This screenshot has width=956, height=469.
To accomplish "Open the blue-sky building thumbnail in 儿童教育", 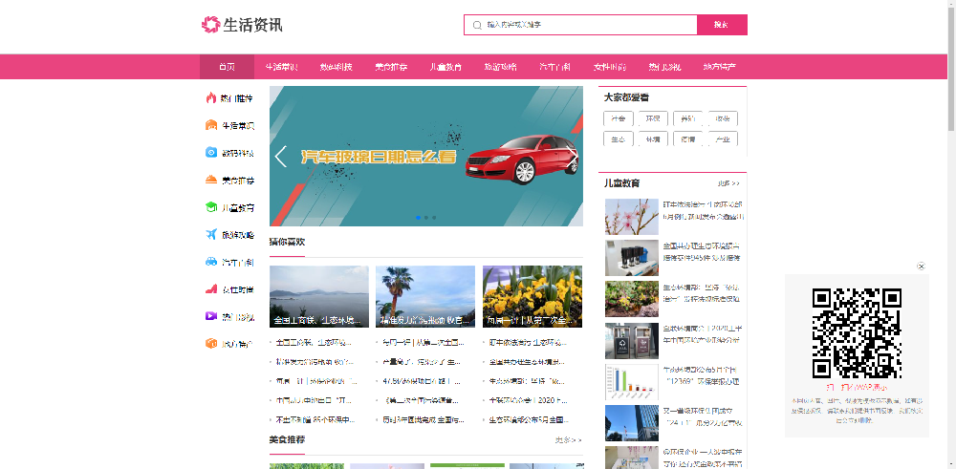I will click(x=632, y=423).
